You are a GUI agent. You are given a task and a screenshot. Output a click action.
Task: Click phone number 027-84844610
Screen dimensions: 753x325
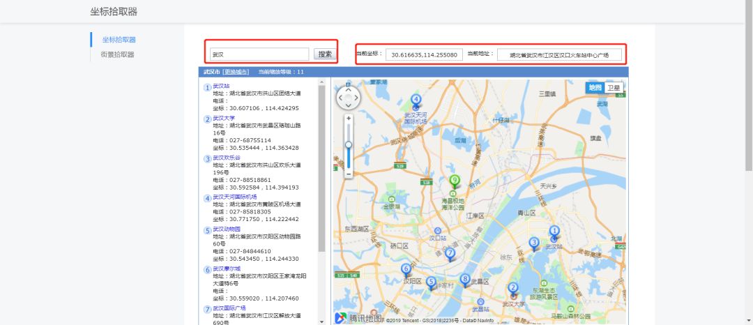(x=250, y=251)
